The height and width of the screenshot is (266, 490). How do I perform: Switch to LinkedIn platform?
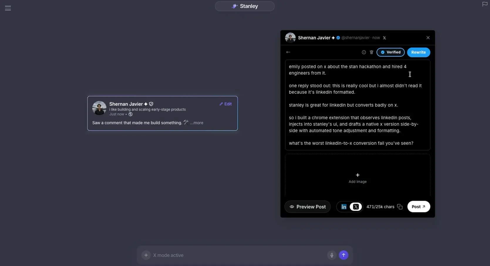[x=343, y=207]
